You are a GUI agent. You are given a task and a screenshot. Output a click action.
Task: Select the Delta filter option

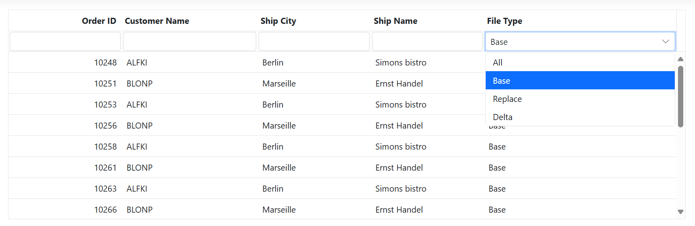(580, 117)
